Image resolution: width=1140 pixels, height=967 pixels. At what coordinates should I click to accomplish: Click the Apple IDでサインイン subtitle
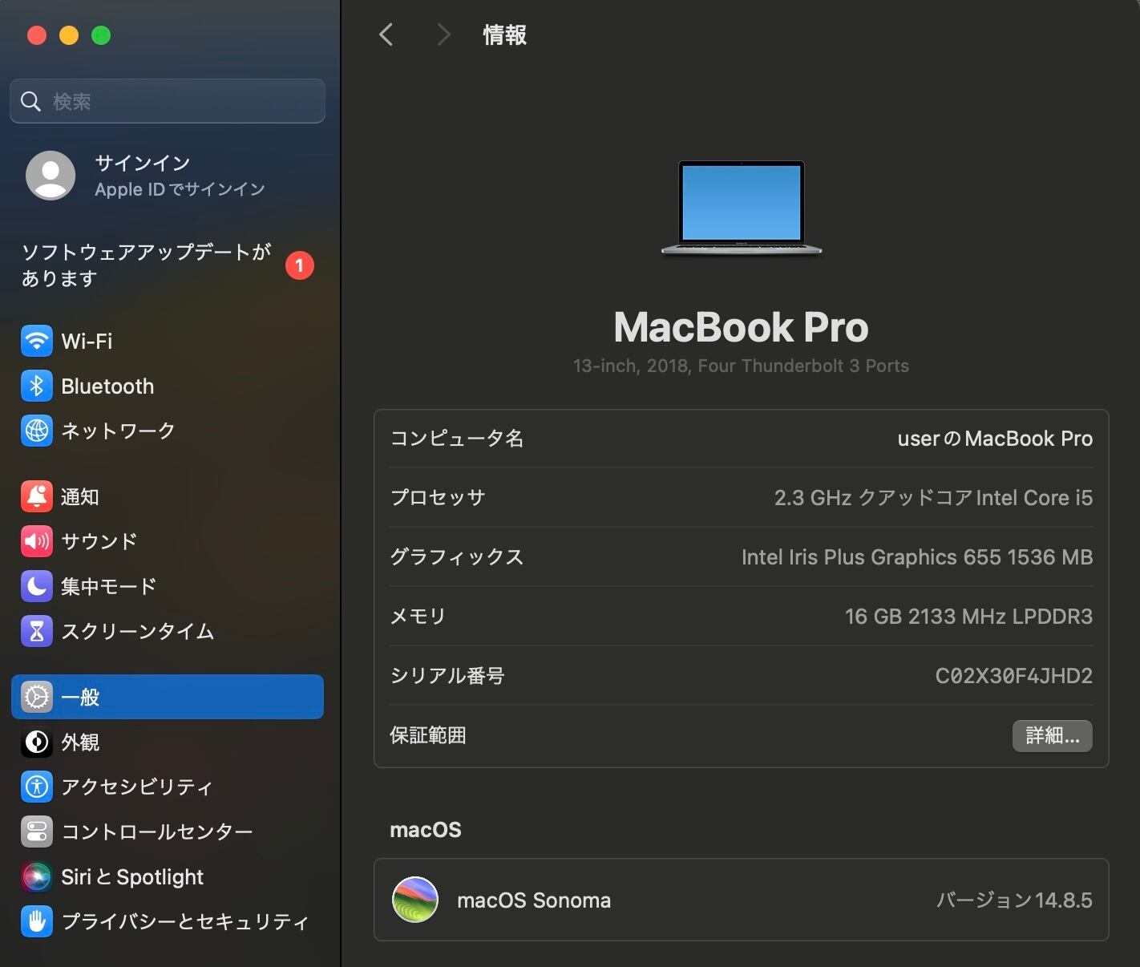(x=180, y=189)
